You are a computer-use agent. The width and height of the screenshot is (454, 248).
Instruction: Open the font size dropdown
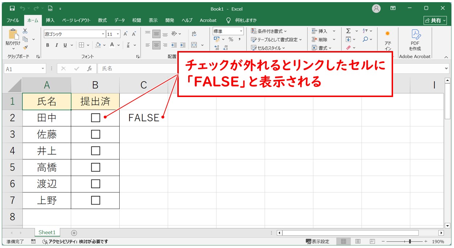coord(118,34)
